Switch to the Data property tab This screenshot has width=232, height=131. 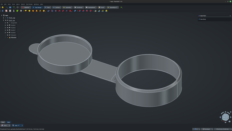pos(9,122)
